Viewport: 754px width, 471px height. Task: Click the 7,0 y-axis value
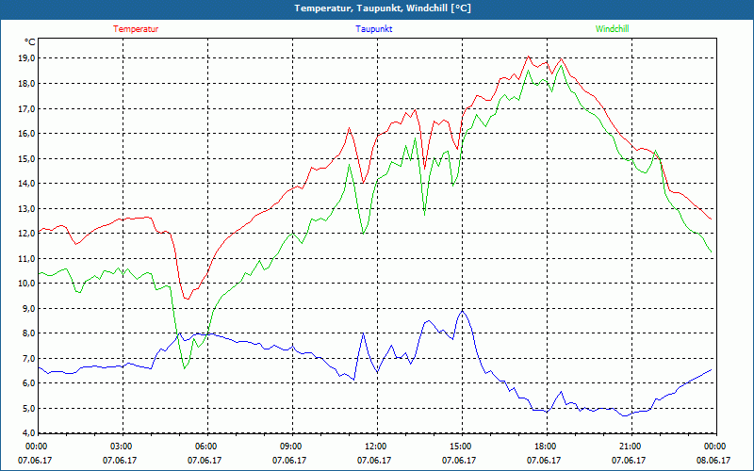pyautogui.click(x=29, y=359)
